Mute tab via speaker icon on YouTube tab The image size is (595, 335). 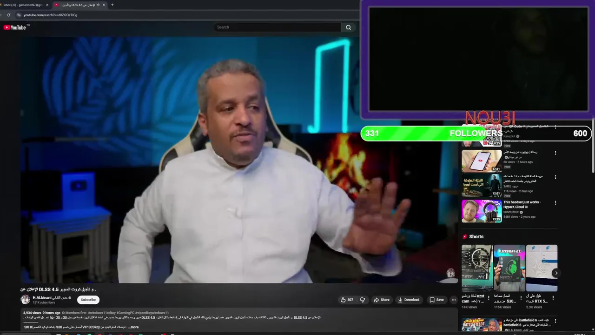pyautogui.click(x=98, y=5)
